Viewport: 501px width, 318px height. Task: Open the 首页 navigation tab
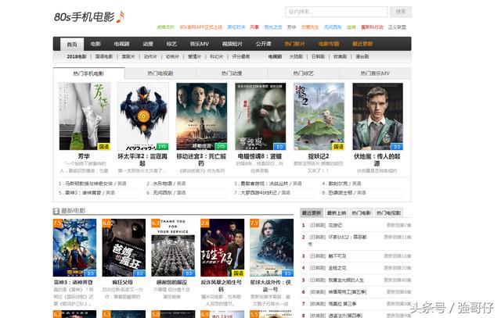(x=72, y=44)
